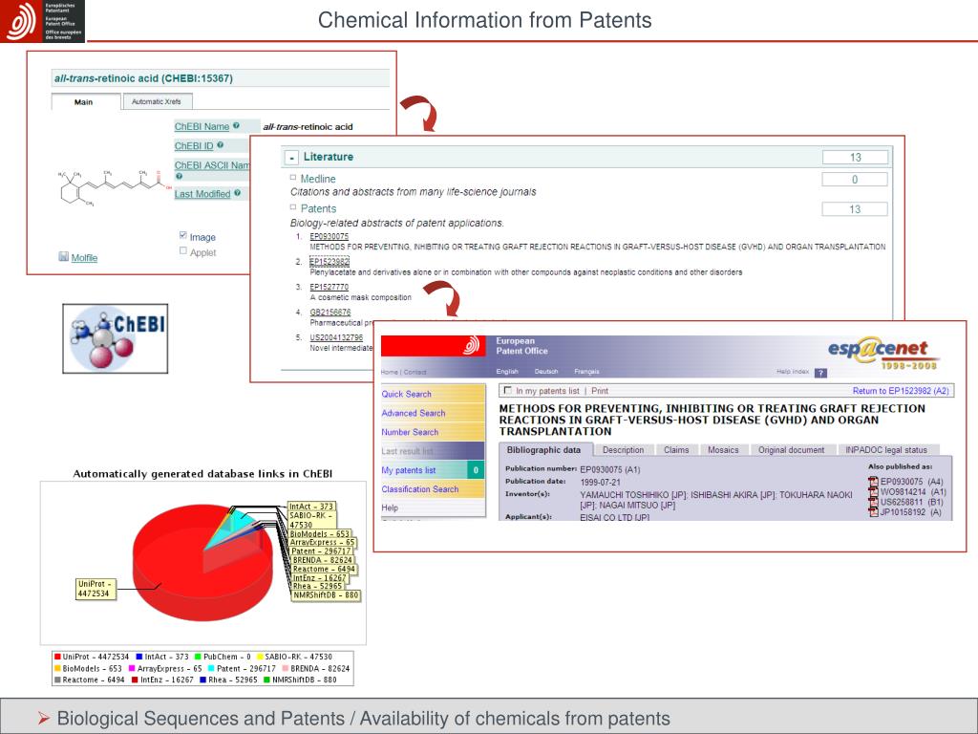Click the Molfile link

coord(84,258)
